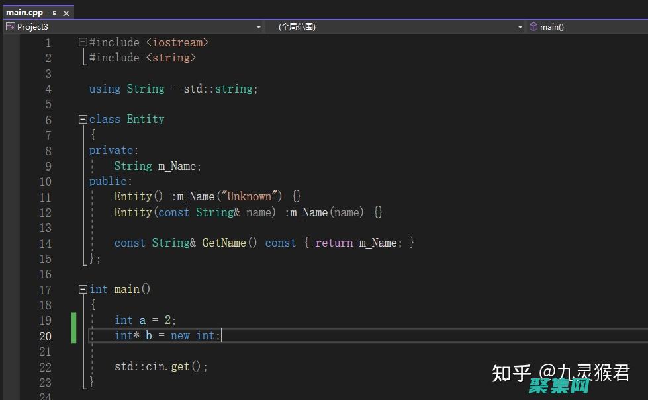Click line number 6 in the gutter
This screenshot has height=400, width=648.
(48, 120)
